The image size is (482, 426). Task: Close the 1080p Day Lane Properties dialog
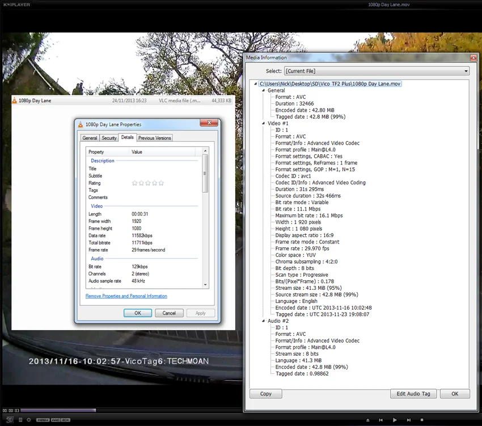tap(209, 123)
